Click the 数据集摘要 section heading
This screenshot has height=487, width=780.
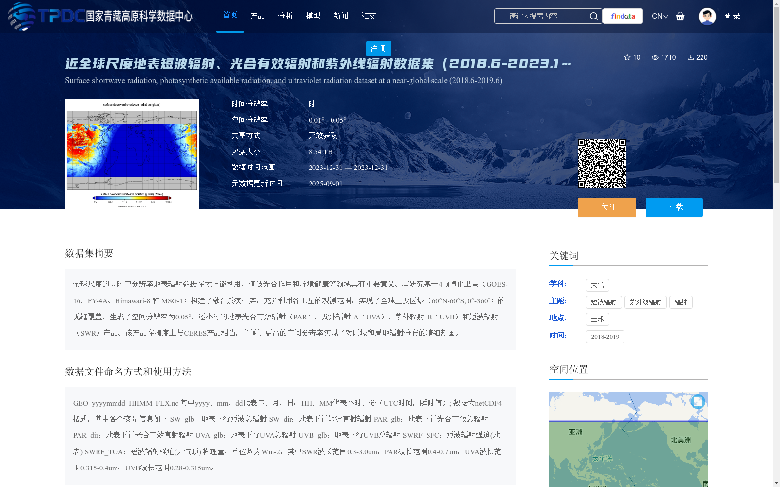[x=89, y=253]
